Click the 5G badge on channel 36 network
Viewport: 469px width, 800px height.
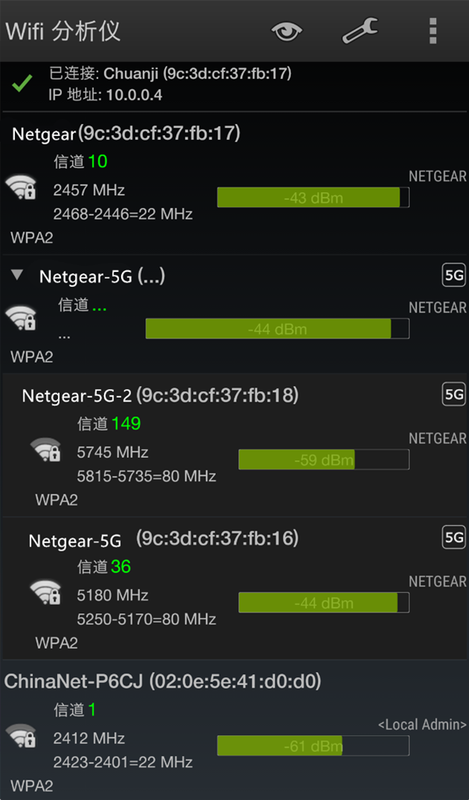(453, 537)
